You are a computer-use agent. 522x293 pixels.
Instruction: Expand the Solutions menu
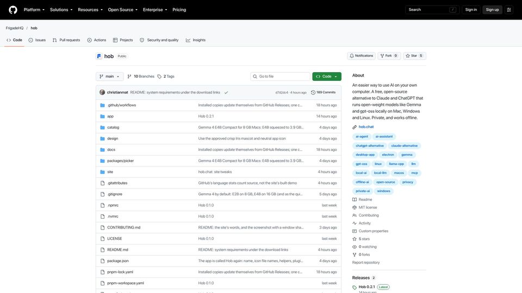[61, 10]
